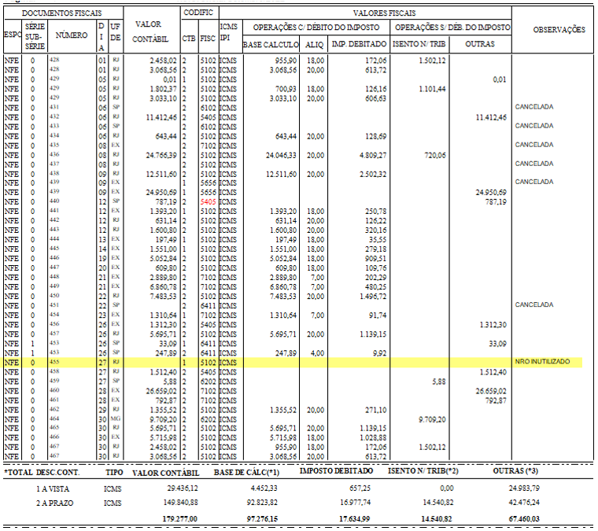Click the 'OBSERVAÇÕES' column header

(x=559, y=29)
